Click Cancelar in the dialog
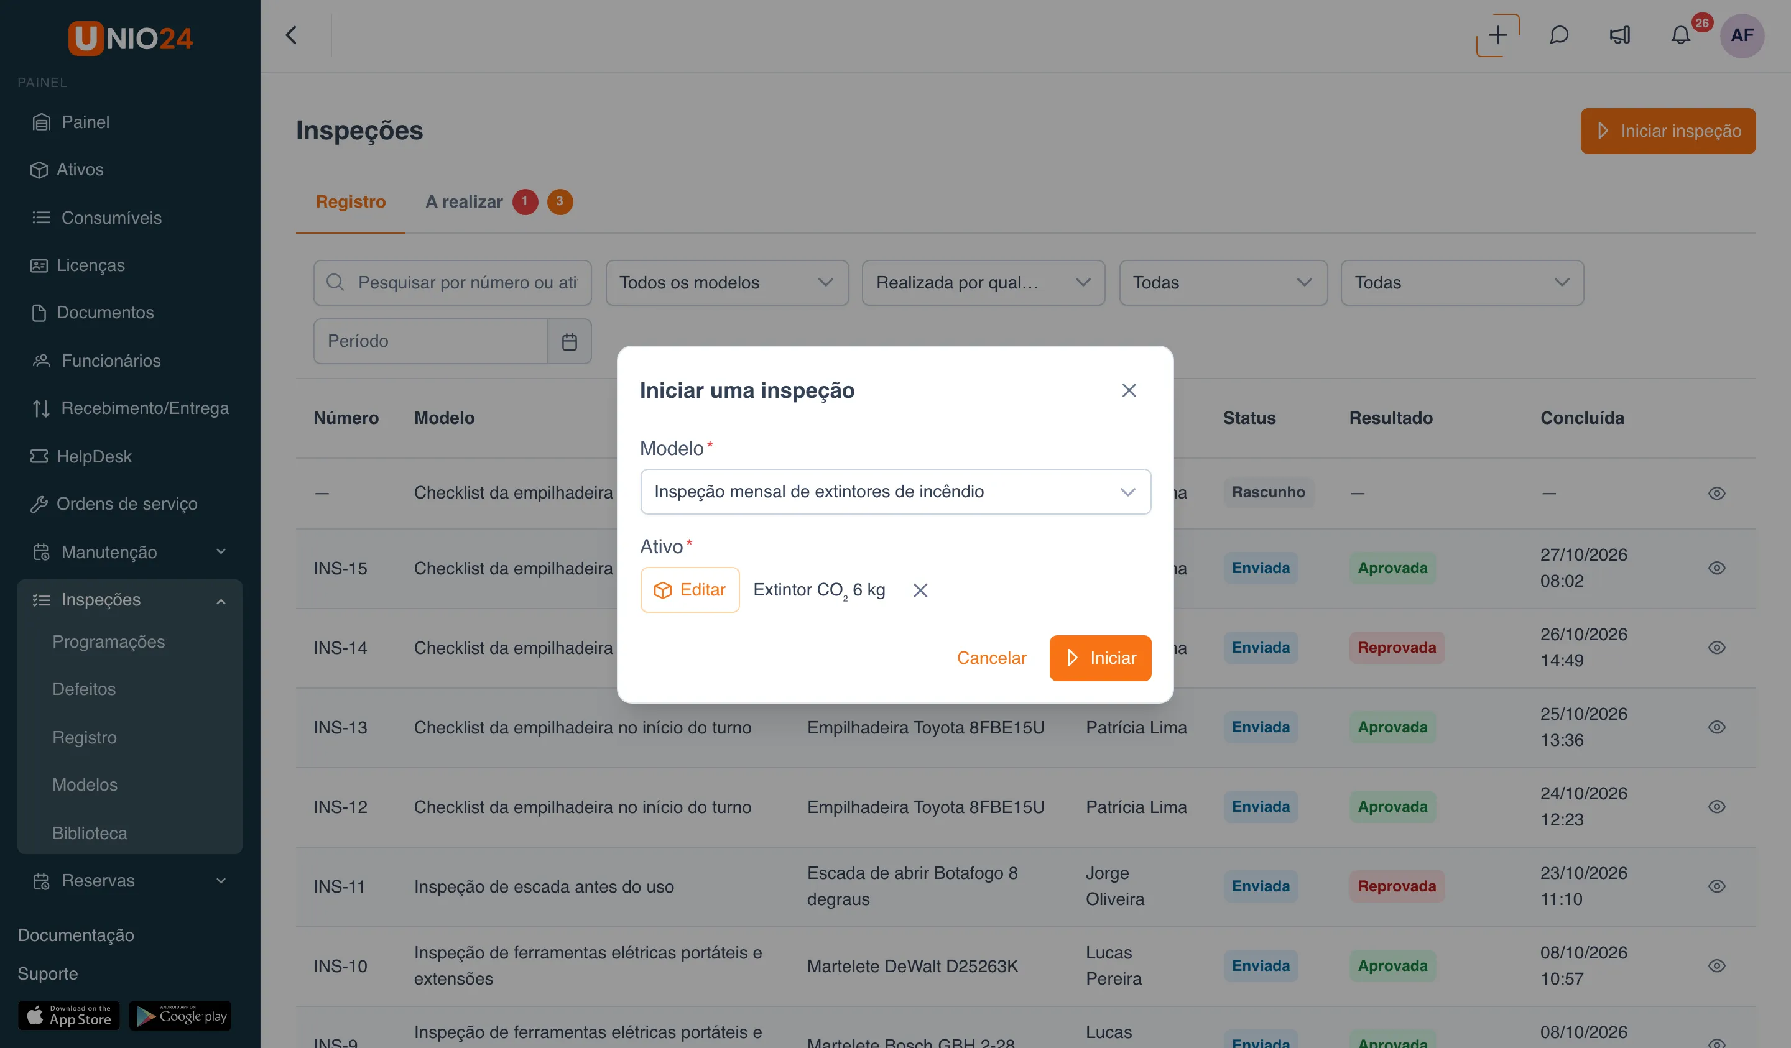 [x=991, y=659]
